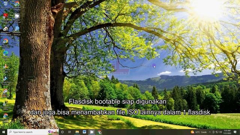Open the clock and date flyout
This screenshot has width=240, height=135.
coord(227,132)
